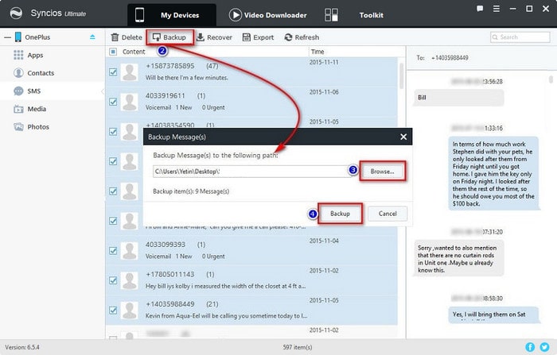
Task: Uncheck the +17805011143 message checkbox
Action: coord(113,280)
